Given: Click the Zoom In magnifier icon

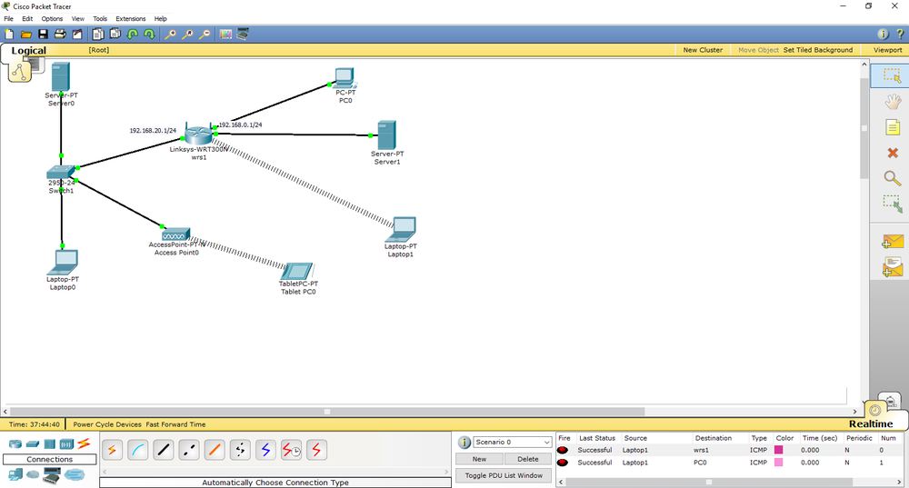Looking at the screenshot, I should click(170, 35).
